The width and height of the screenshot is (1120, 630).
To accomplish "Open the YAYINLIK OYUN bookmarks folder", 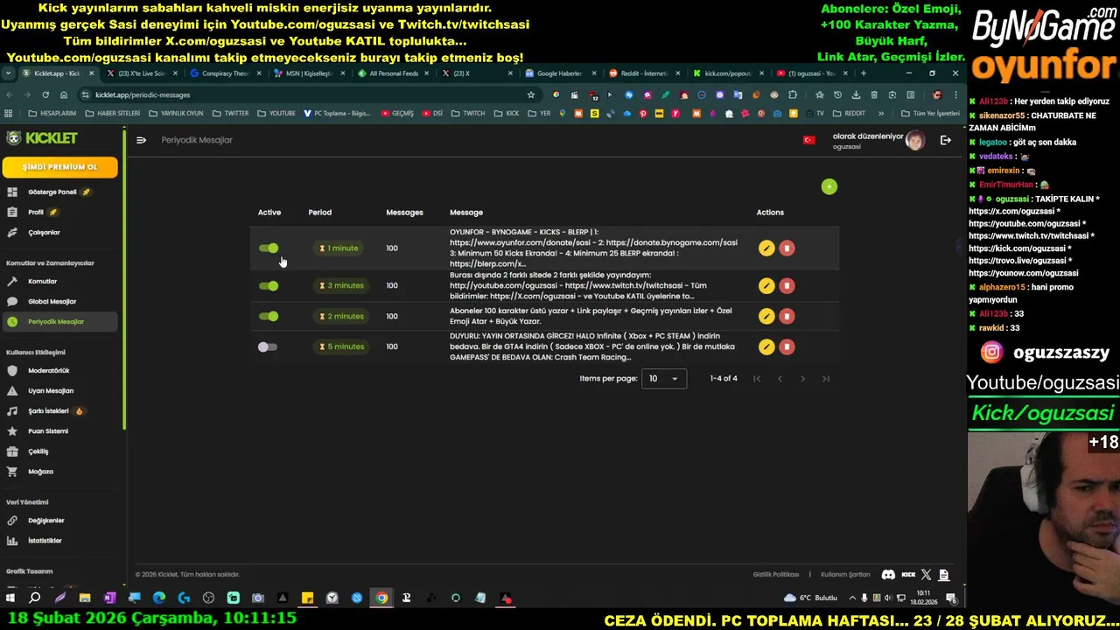I will point(176,114).
